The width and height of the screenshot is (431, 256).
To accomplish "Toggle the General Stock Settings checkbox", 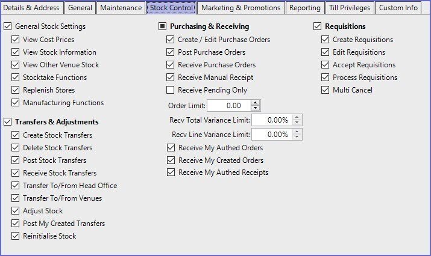I will 8,27.
